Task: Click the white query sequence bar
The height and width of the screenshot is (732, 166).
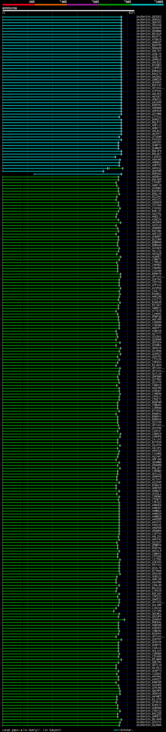Action: 68,11
